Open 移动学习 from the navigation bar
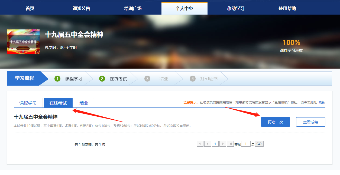Image resolution: width=340 pixels, height=175 pixels. point(236,8)
